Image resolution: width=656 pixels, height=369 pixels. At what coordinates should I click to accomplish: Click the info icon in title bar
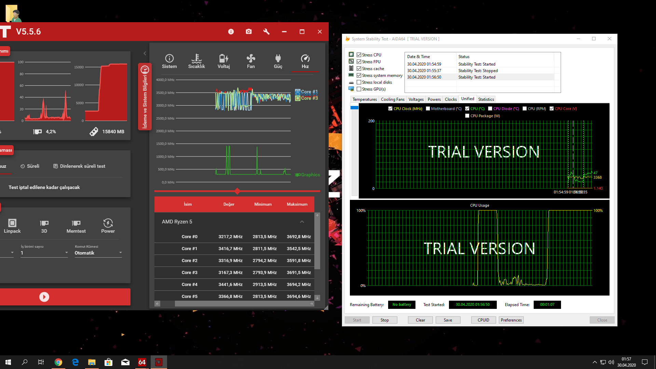pyautogui.click(x=231, y=32)
